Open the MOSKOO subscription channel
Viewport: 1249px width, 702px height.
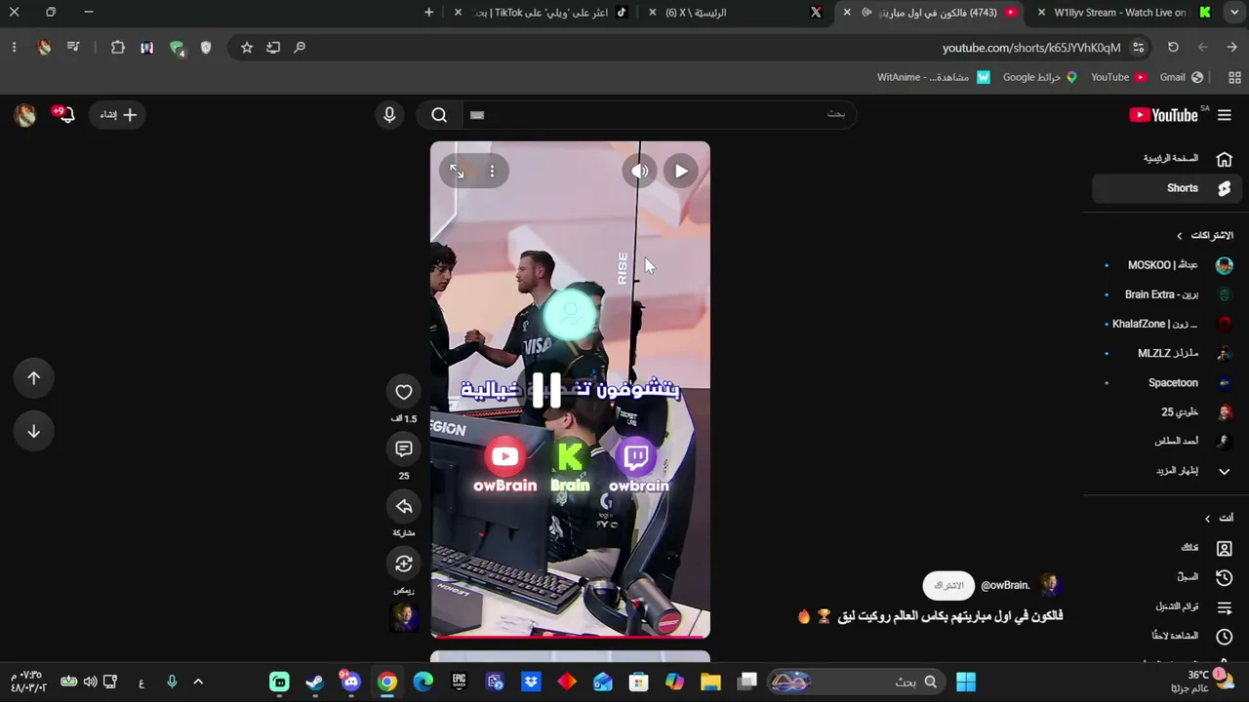click(1165, 265)
